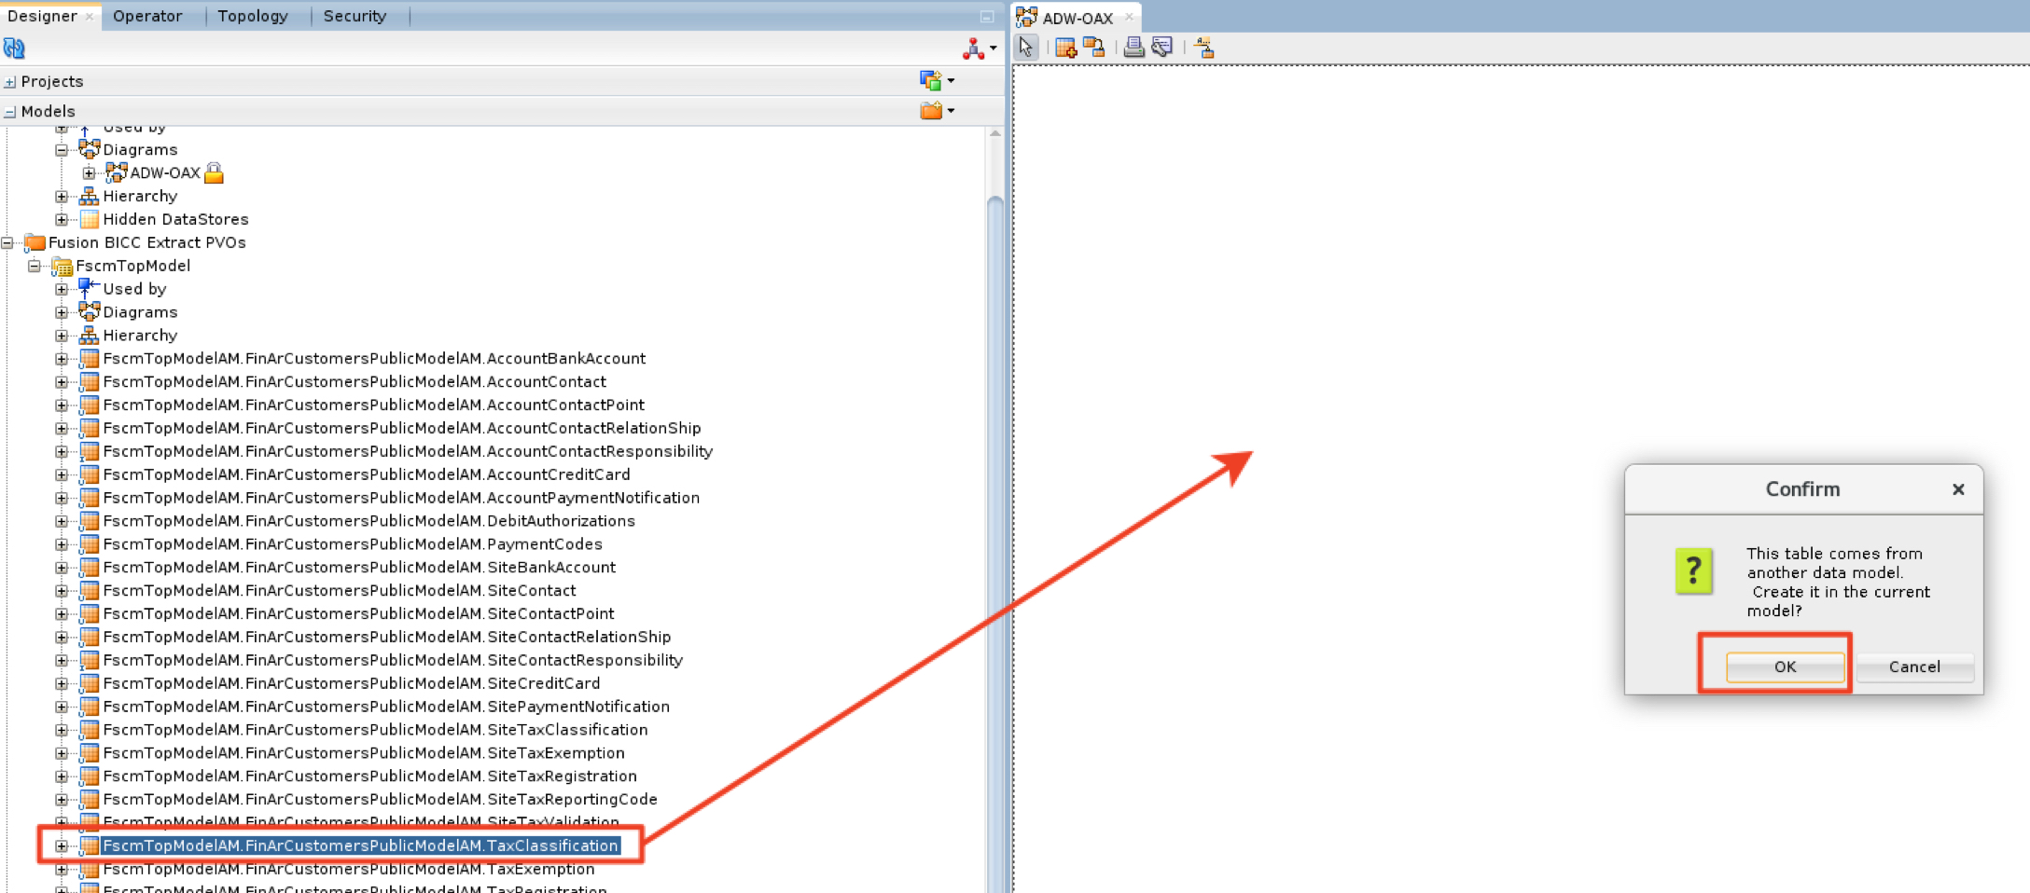Click the highlighted FinArCustomersPublicModelAM.TaxClassification row

(360, 846)
